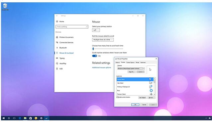This screenshot has height=122, width=212.
Task: Select Normal Select pointer row
Action: pyautogui.click(x=135, y=79)
